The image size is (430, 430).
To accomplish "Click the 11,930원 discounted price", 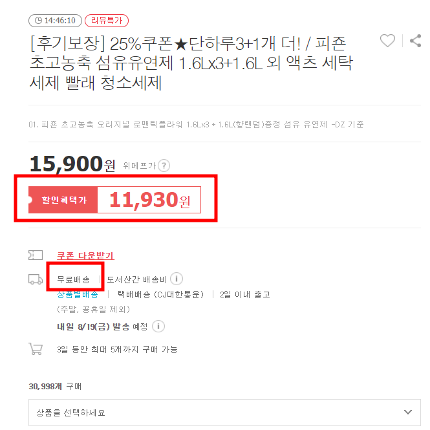I will [150, 200].
